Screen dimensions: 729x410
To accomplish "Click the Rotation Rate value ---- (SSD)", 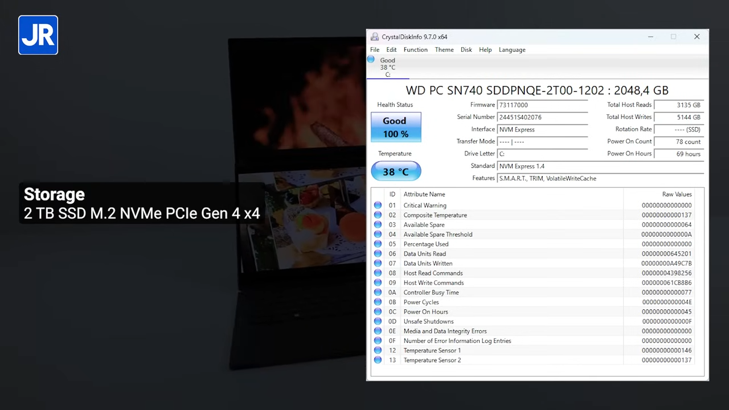I will pos(679,130).
